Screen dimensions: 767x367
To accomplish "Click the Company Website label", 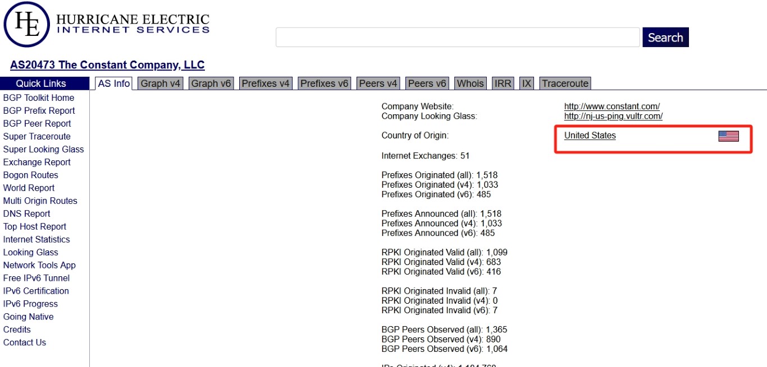I will pyautogui.click(x=418, y=106).
